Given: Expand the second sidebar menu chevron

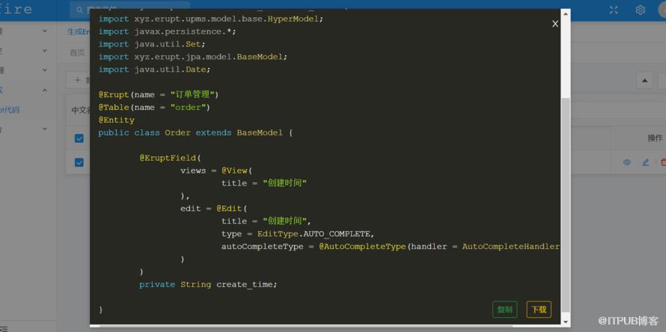Looking at the screenshot, I should pyautogui.click(x=45, y=51).
